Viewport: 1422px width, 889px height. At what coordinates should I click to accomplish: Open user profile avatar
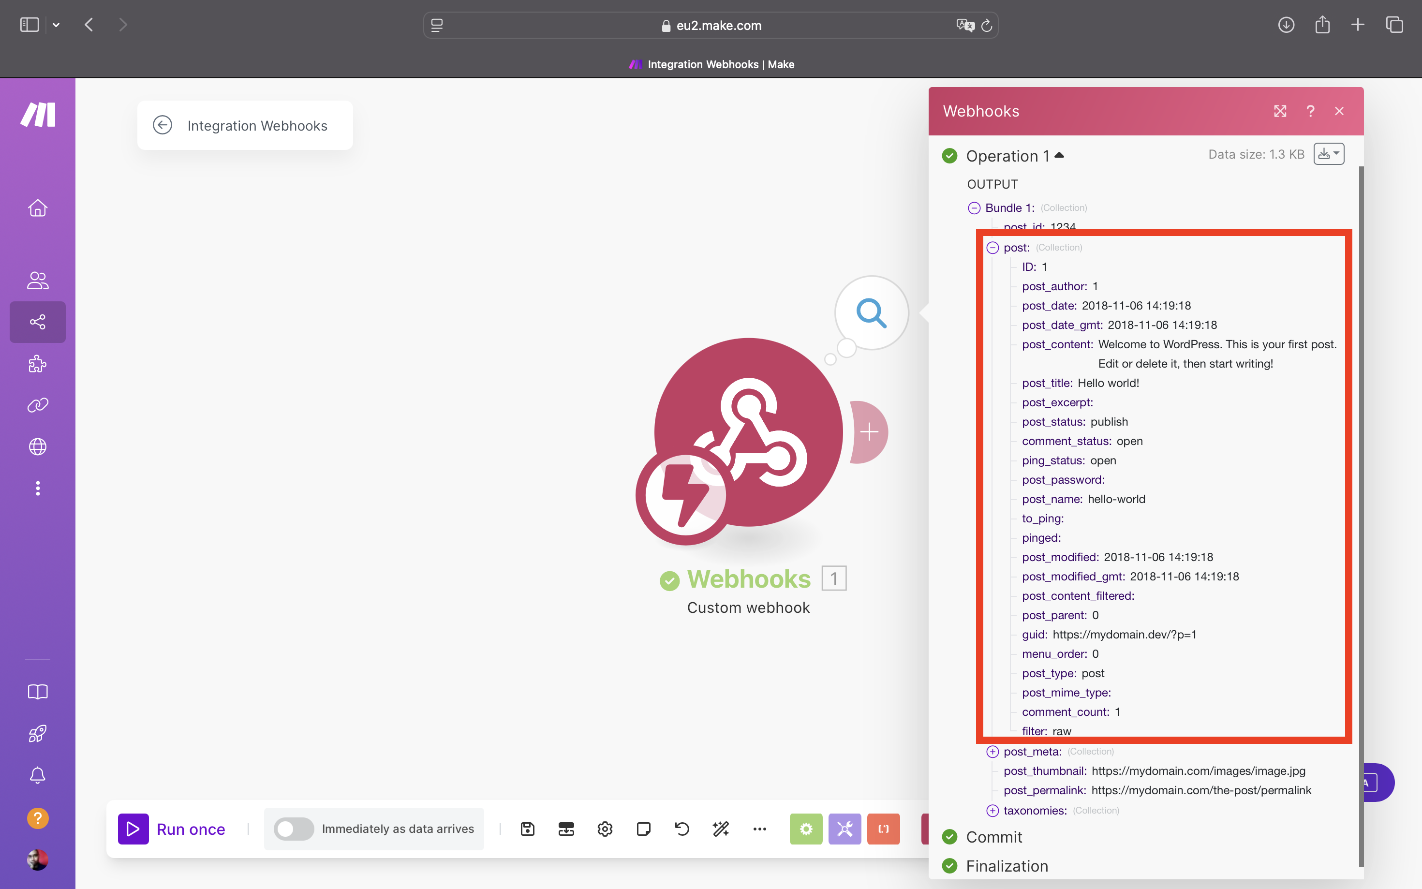(x=38, y=859)
